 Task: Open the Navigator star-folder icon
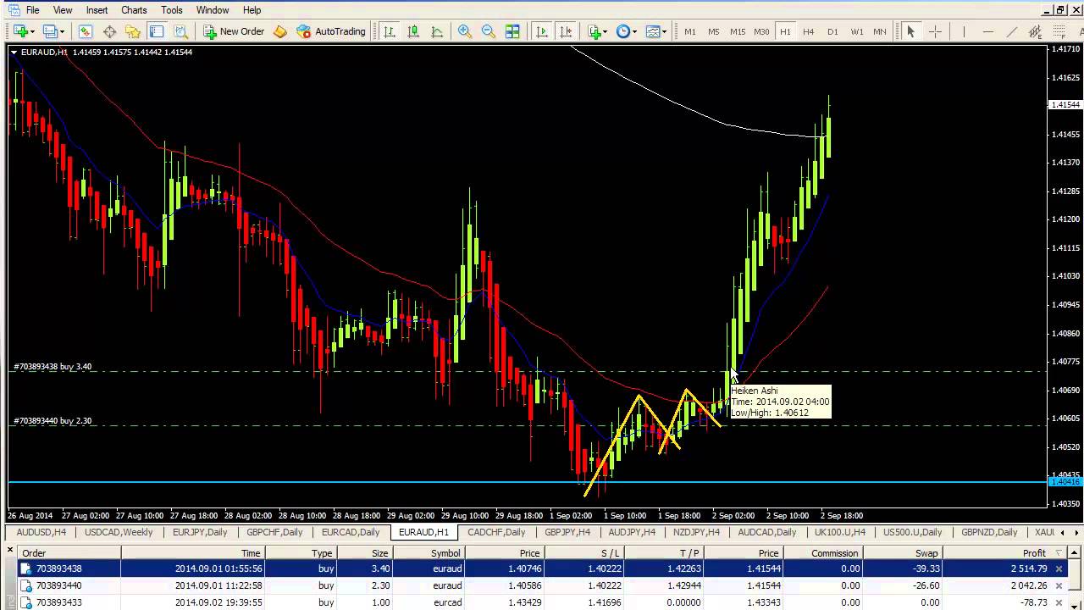point(133,31)
